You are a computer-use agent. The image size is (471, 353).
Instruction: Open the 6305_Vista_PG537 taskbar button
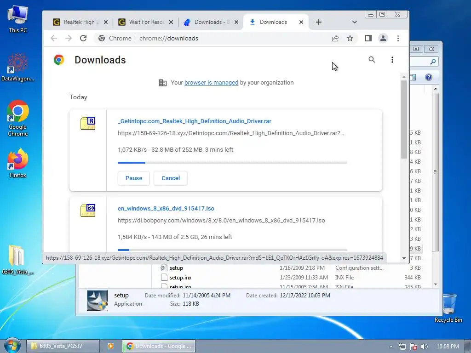63,346
